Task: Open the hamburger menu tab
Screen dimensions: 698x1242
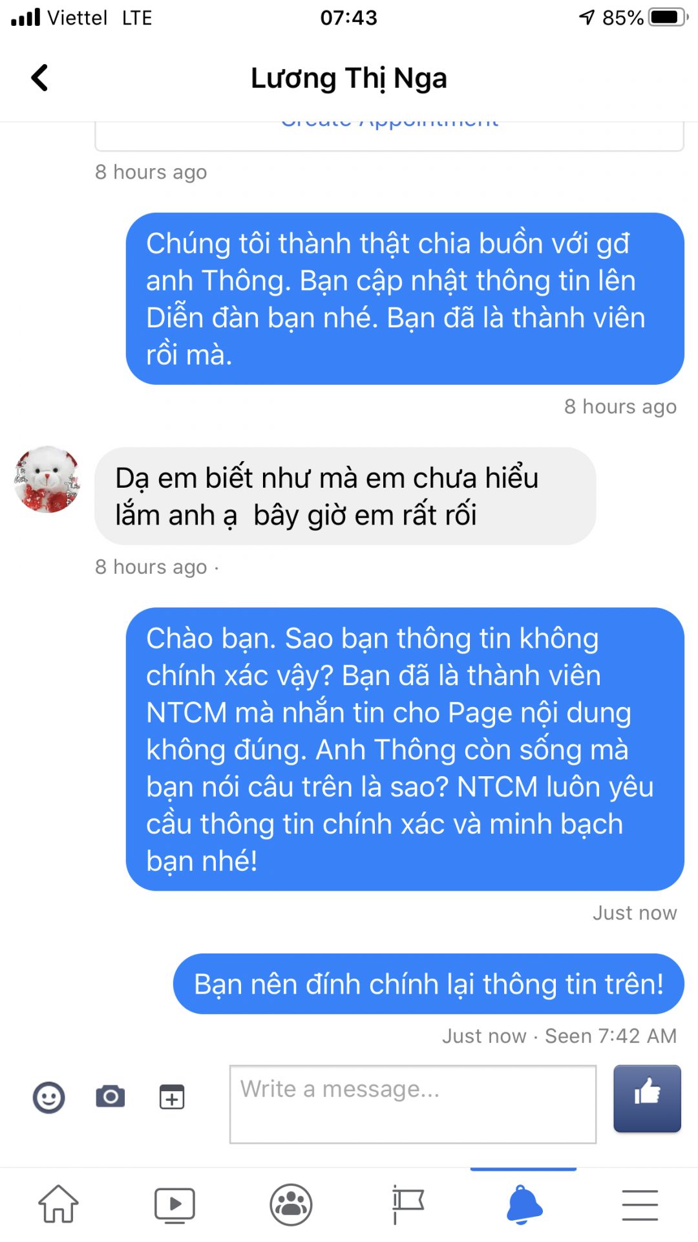Action: pyautogui.click(x=640, y=1205)
